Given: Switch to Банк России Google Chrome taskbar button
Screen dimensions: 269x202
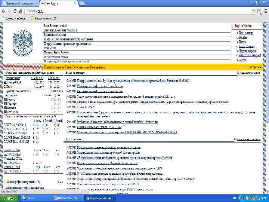Looking at the screenshot, I should pos(100,198).
